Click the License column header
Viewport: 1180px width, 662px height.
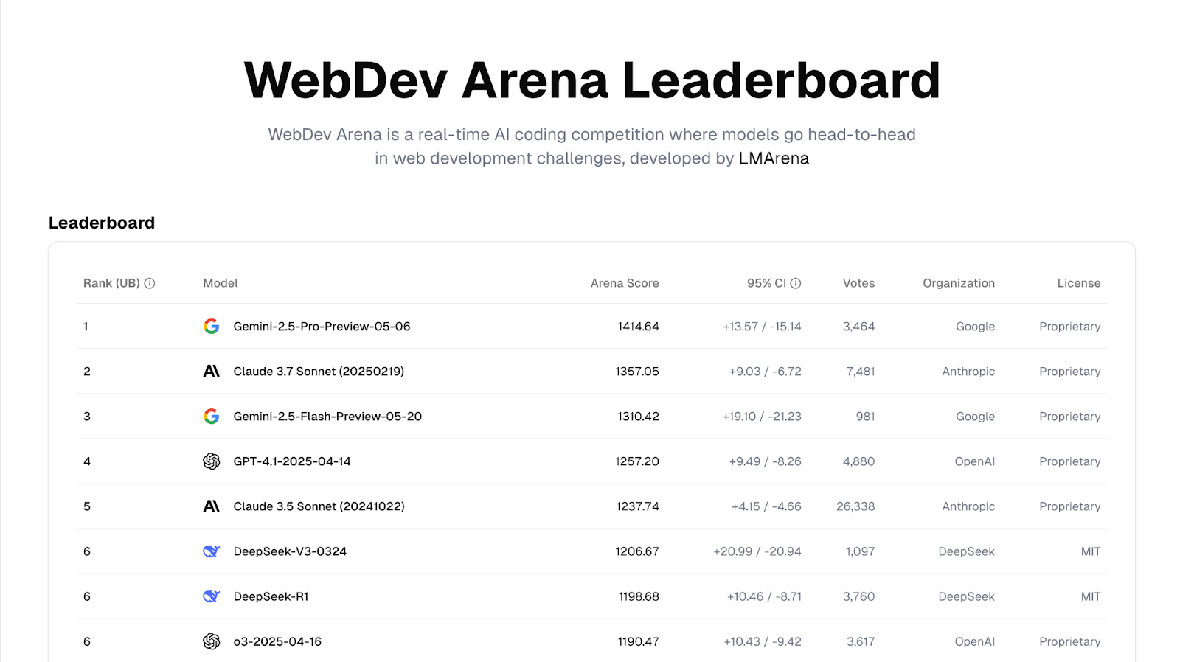pyautogui.click(x=1079, y=283)
